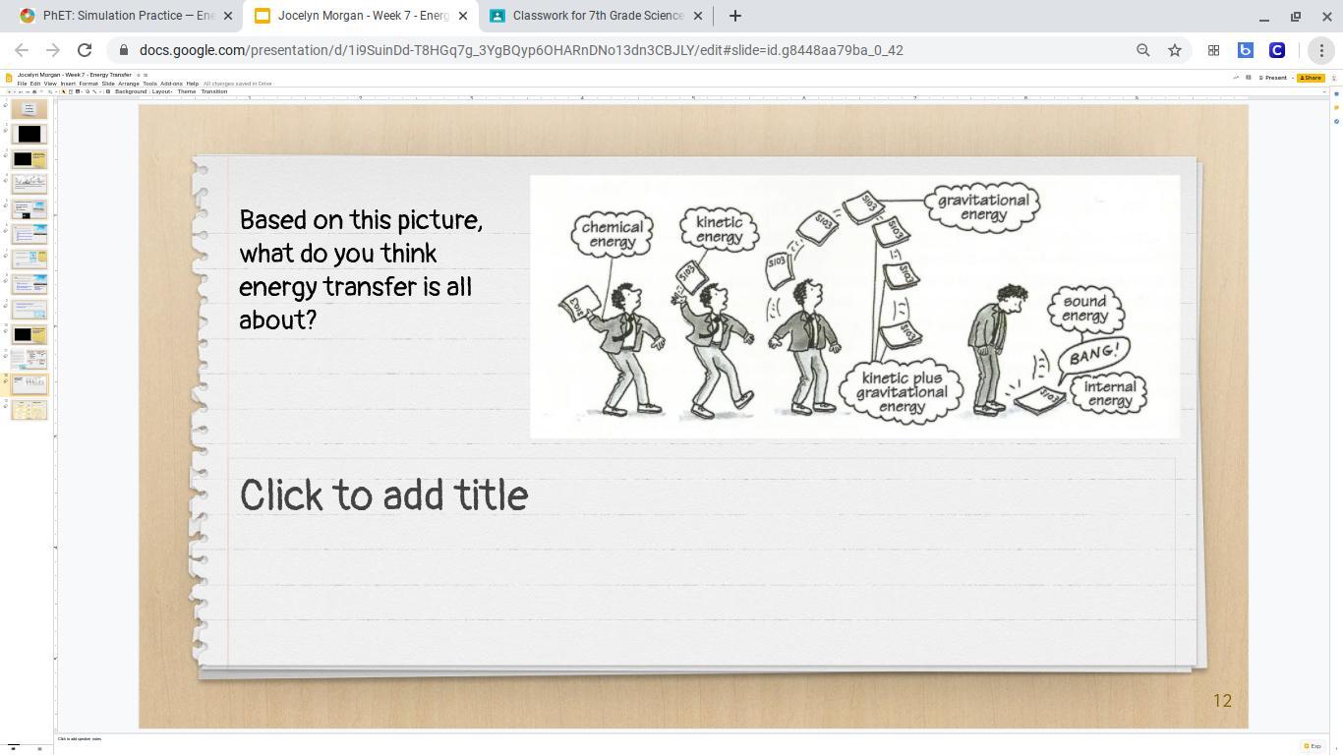The height and width of the screenshot is (755, 1343).
Task: Click the Chrome back arrow
Action: 22,50
